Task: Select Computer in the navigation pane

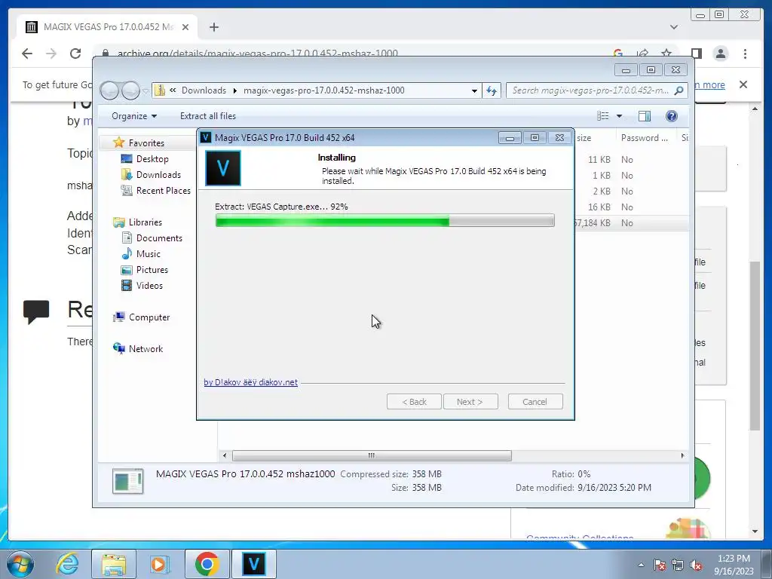Action: 149,317
